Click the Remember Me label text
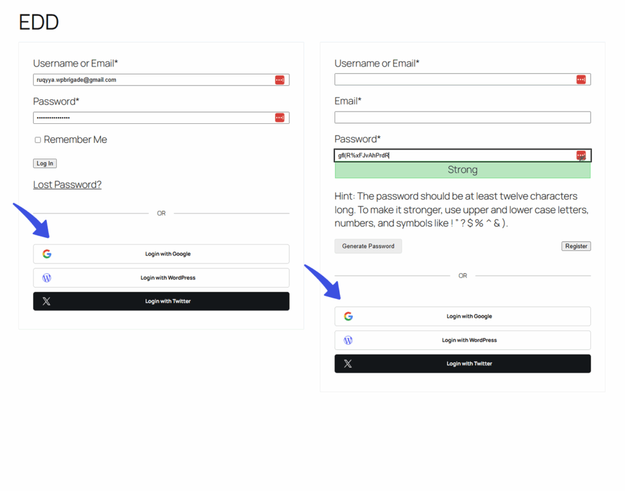Image resolution: width=625 pixels, height=491 pixels. pos(75,140)
